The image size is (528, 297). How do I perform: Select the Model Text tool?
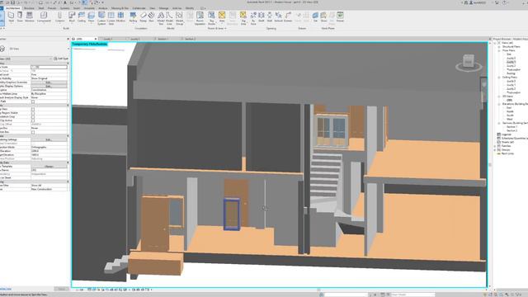pyautogui.click(x=161, y=18)
